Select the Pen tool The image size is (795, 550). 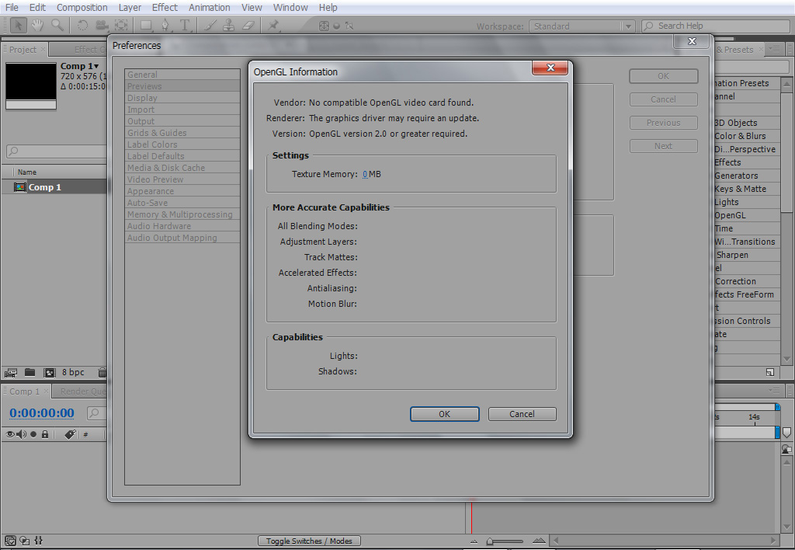pos(166,26)
